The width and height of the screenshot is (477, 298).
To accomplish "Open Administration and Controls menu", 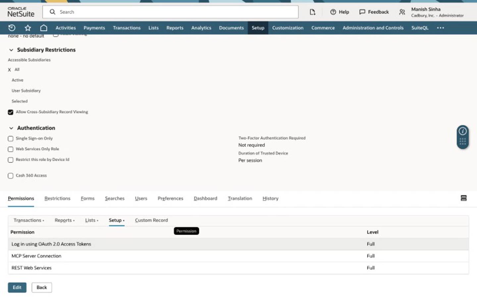I will coord(373,28).
